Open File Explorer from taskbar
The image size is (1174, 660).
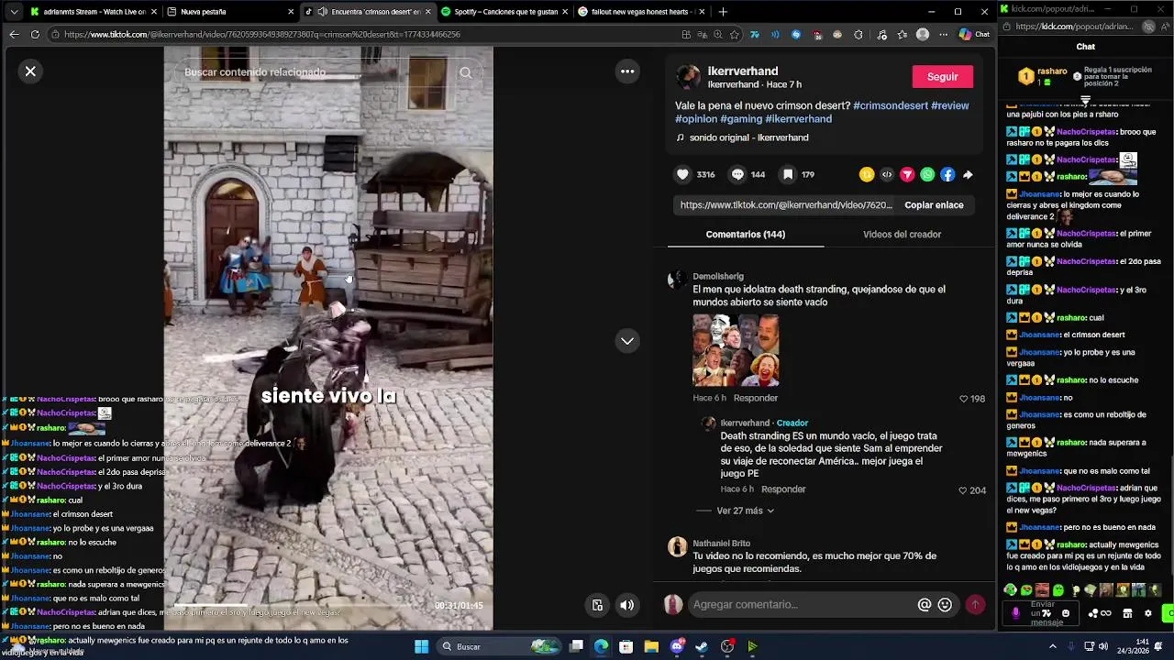651,646
